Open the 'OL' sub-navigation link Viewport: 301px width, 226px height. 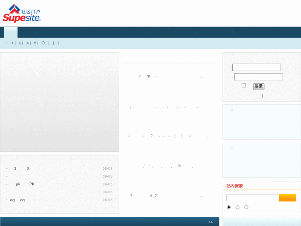coord(44,43)
